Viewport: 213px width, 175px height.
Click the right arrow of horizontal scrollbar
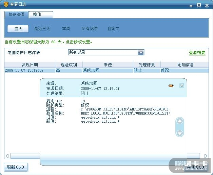(x=206, y=156)
